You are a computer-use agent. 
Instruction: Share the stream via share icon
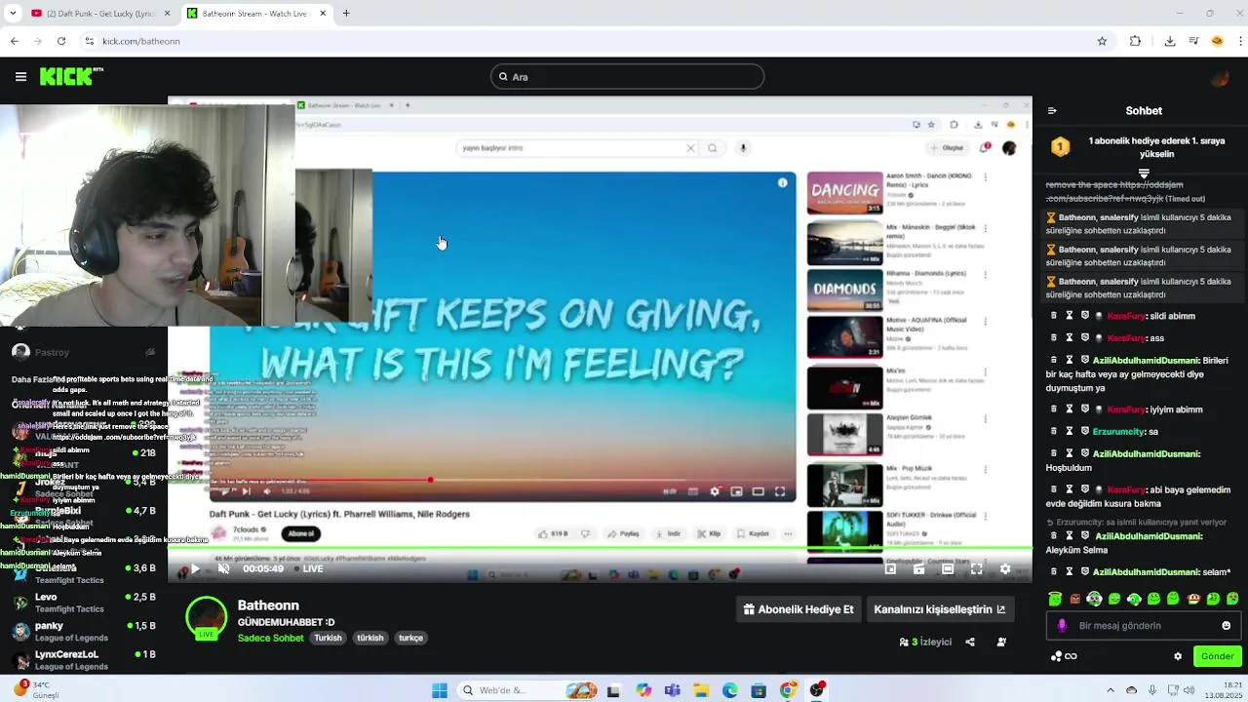coord(970,642)
